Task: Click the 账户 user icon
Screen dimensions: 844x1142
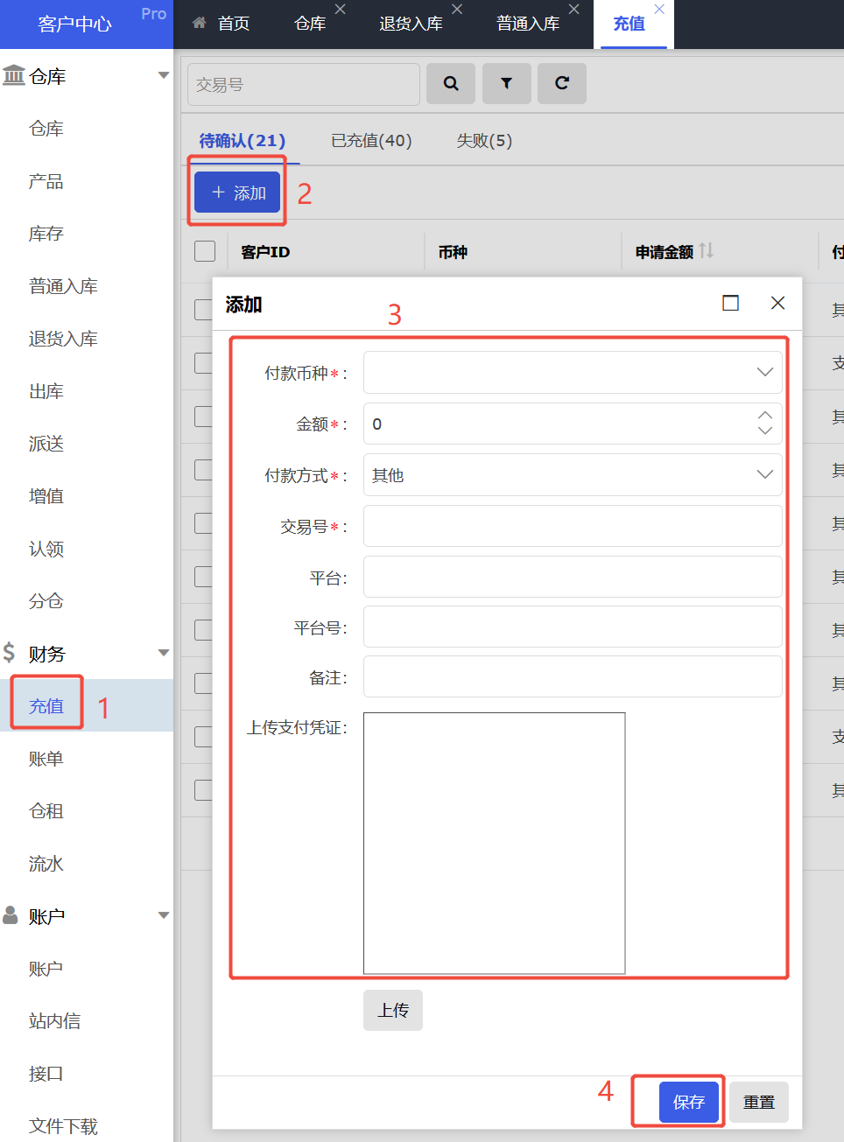Action: point(11,914)
